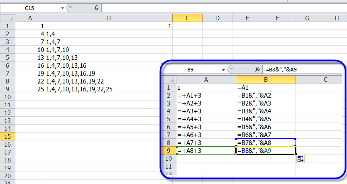Click Select All corner in the inset sheet
Viewport: 347px width, 184px height.
169,79
